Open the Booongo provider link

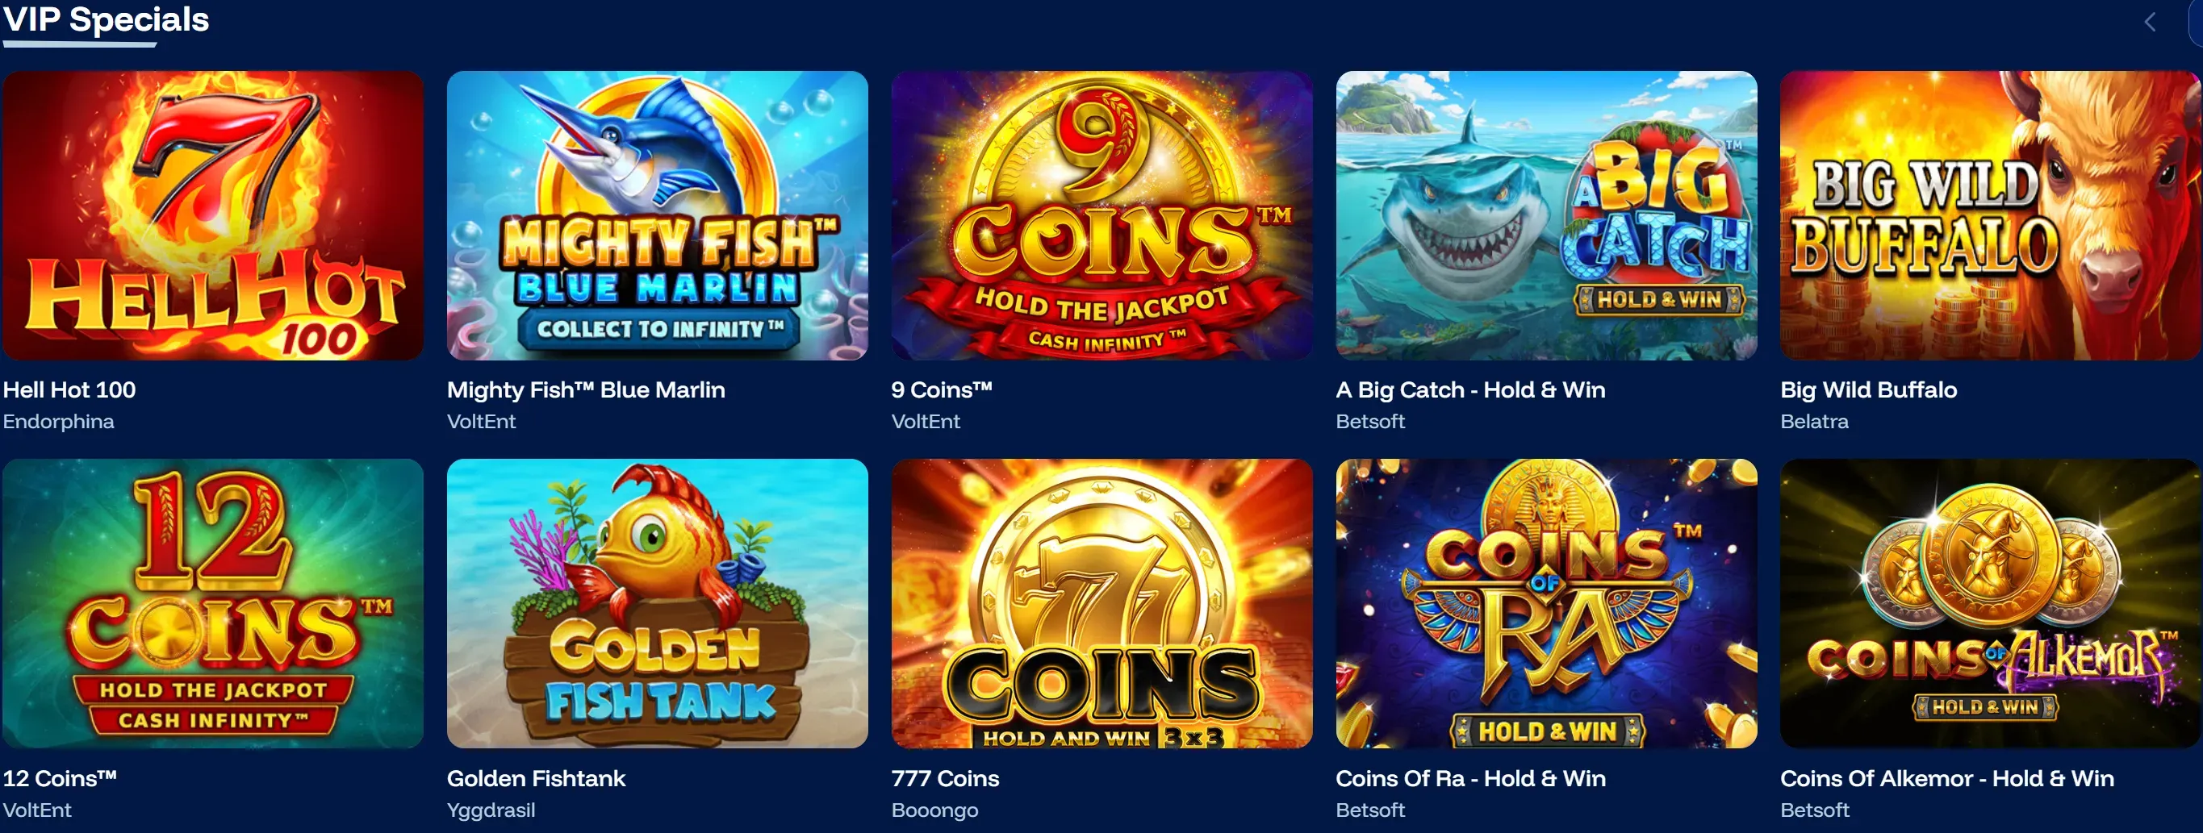pyautogui.click(x=934, y=810)
